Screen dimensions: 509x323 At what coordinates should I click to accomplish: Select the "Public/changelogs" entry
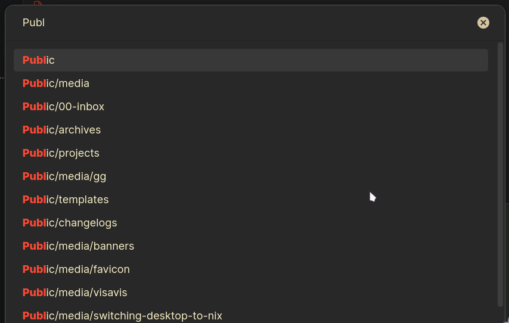250,223
